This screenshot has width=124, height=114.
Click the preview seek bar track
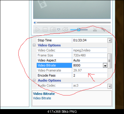click(74, 22)
